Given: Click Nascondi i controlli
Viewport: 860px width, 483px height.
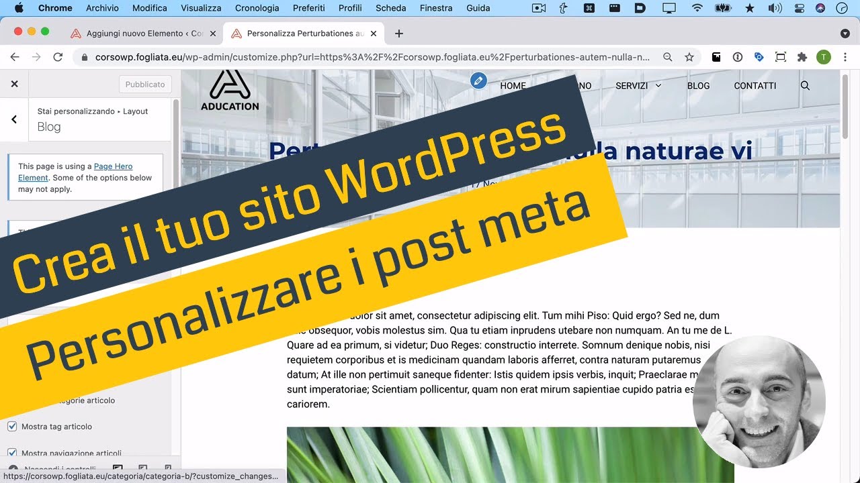Looking at the screenshot, I should (x=60, y=468).
